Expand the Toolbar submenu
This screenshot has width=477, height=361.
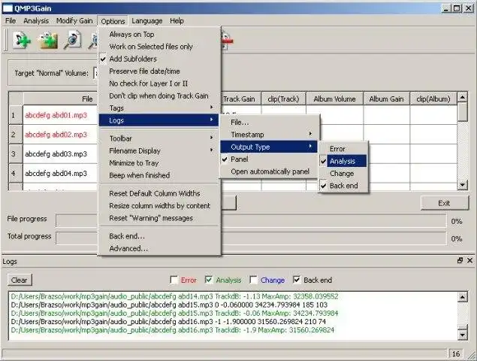(x=158, y=138)
